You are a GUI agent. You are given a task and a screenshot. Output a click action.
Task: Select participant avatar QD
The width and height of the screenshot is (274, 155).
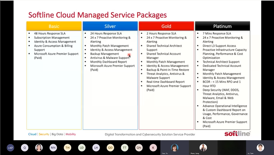pos(110,148)
